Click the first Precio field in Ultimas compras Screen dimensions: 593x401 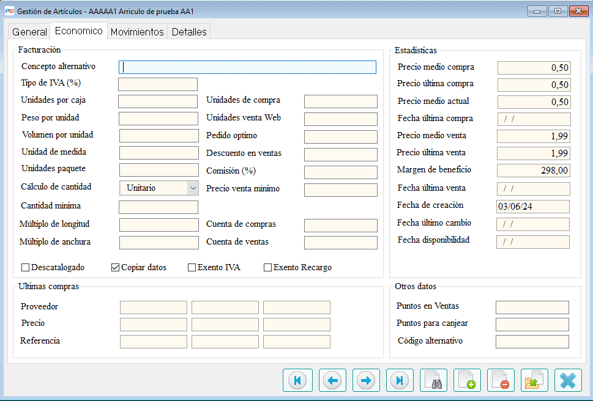[154, 325]
